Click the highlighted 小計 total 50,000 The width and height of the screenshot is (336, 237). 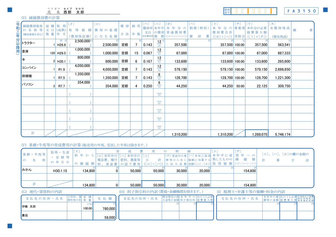coord(153,184)
